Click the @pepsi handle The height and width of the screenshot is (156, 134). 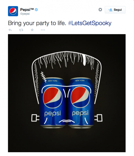[x=25, y=14]
